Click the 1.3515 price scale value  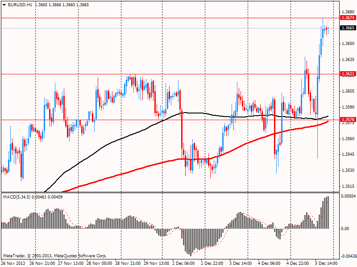point(349,186)
